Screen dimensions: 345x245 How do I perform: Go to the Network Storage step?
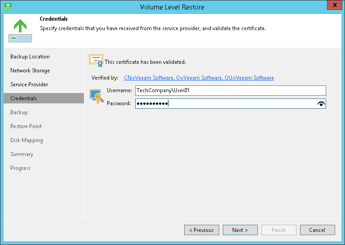(x=30, y=71)
